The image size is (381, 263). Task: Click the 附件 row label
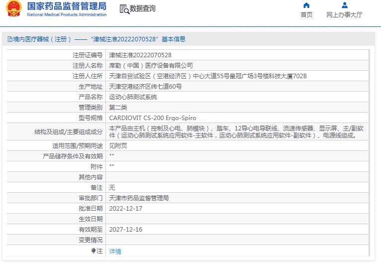pos(96,167)
